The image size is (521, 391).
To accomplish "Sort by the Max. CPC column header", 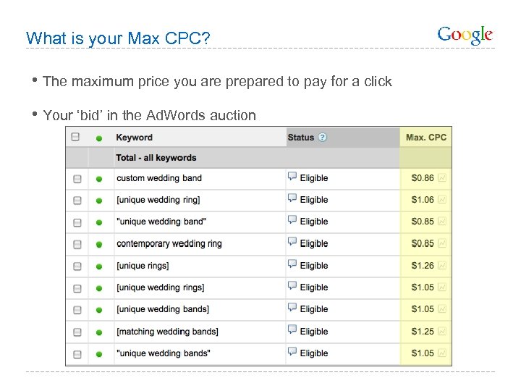I will [x=426, y=138].
